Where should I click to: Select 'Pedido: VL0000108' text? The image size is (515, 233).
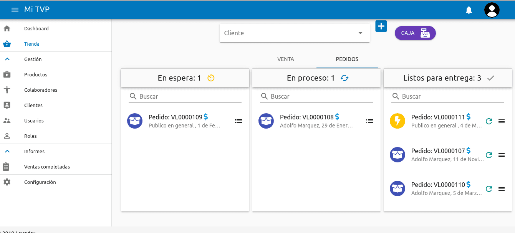pos(307,117)
